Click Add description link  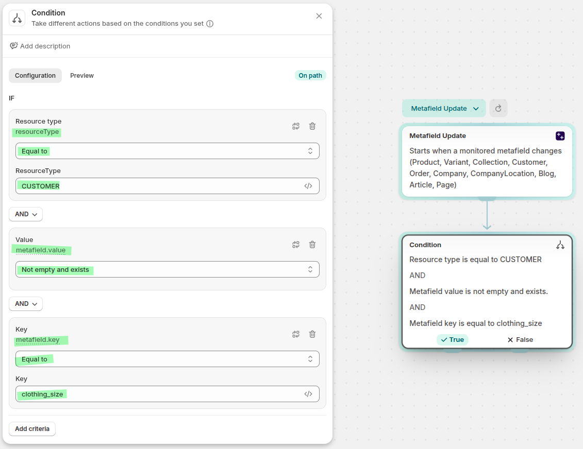click(x=40, y=46)
